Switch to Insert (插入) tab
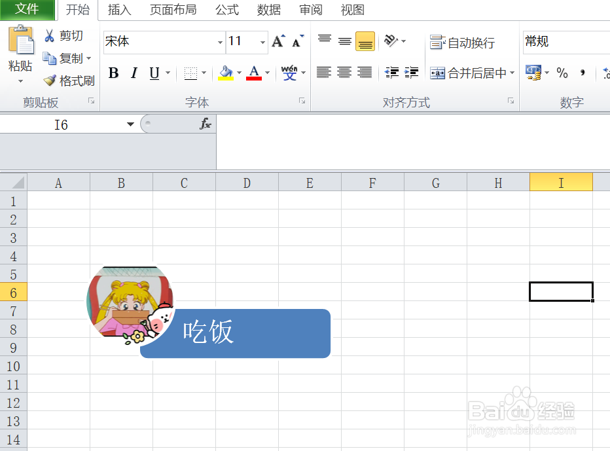Screen dimensions: 610x451 coord(119,10)
